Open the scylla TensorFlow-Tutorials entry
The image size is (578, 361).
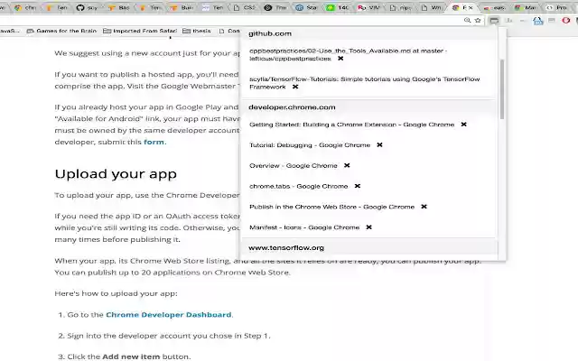364,83
